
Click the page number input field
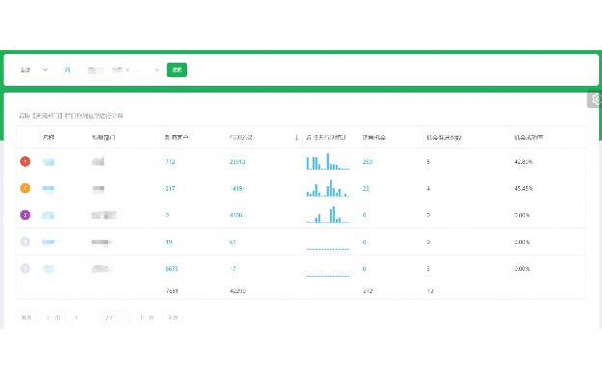[x=85, y=317]
